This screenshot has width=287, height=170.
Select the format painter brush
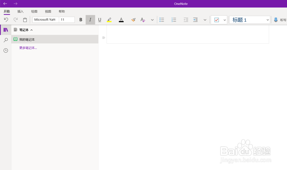click(x=133, y=20)
